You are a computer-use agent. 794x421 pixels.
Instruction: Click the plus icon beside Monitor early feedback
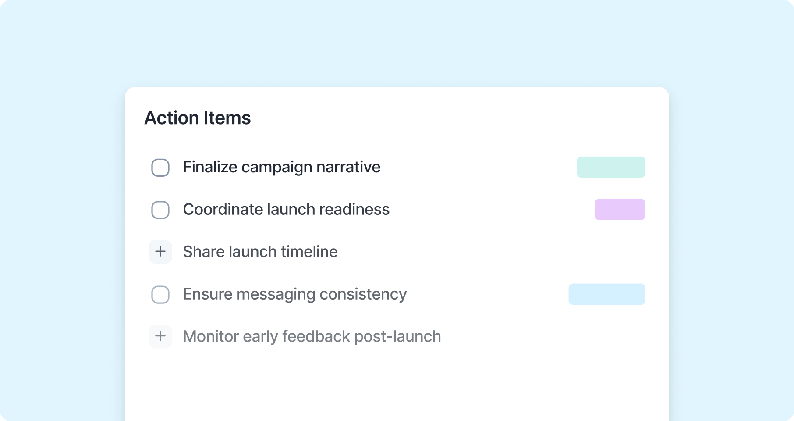tap(160, 336)
